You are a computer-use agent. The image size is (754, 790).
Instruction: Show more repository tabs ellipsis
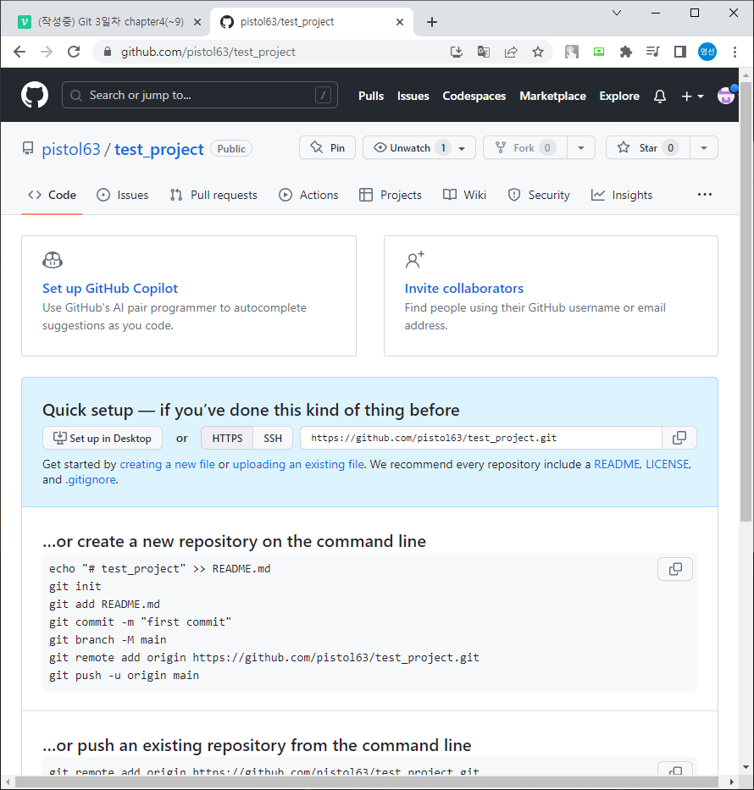pyautogui.click(x=705, y=195)
